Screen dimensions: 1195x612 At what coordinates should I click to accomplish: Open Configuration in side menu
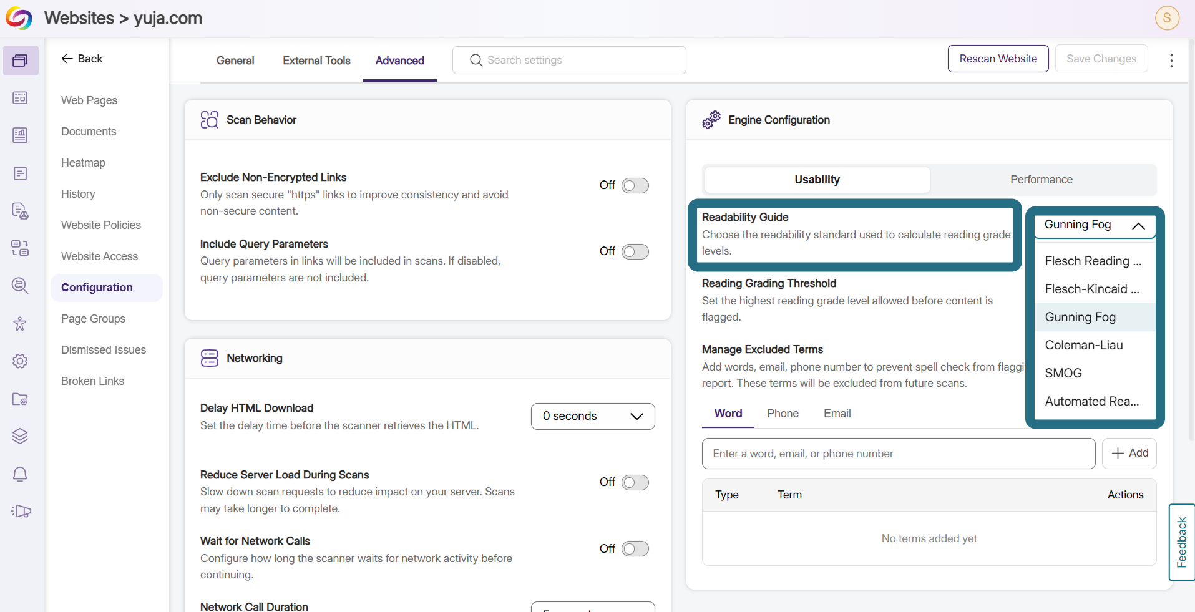[107, 288]
